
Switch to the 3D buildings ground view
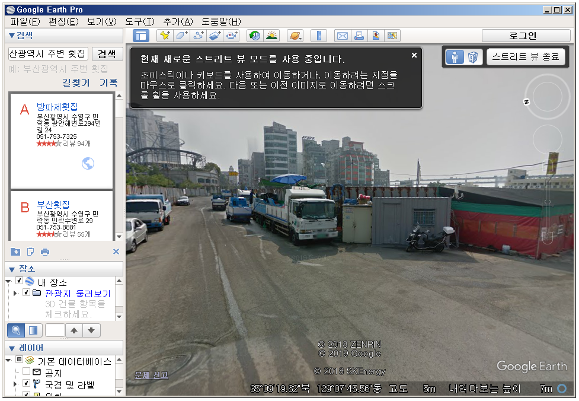pos(473,57)
